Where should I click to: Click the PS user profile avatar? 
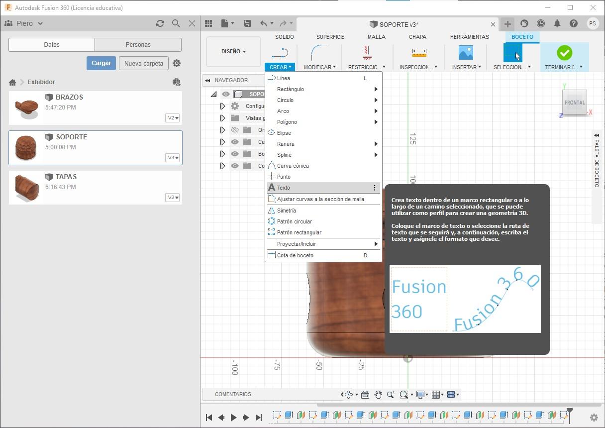592,23
